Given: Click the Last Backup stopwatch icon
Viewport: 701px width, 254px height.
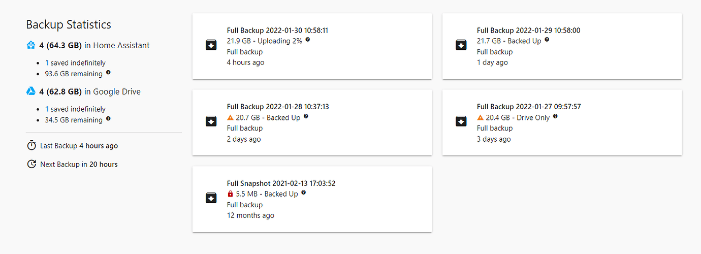Looking at the screenshot, I should 31,146.
